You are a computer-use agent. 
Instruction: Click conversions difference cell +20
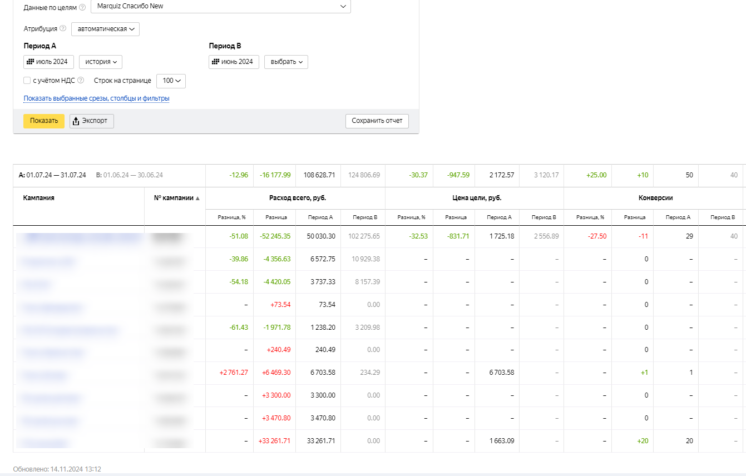pos(643,441)
